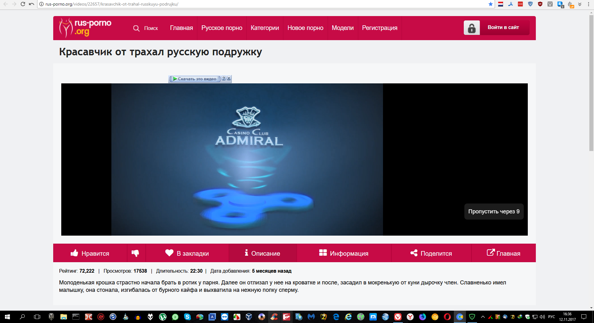Screen dimensions: 594x323
Task: Click the question mark on download bar
Action: click(224, 78)
